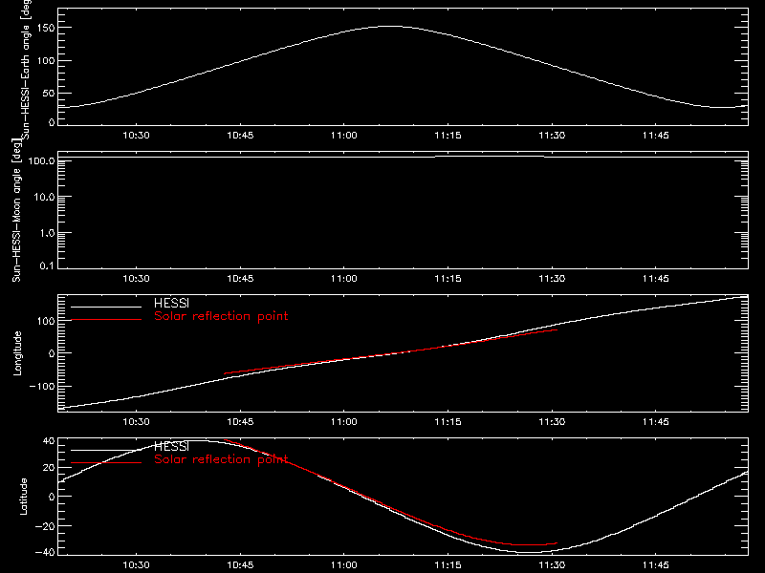Screen dimensions: 765x573
Task: Click the Longitude axis label
Action: coord(17,353)
